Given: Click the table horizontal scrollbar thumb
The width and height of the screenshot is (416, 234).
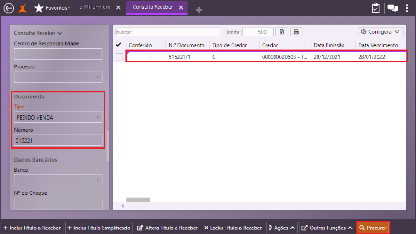Looking at the screenshot, I should tap(138, 199).
